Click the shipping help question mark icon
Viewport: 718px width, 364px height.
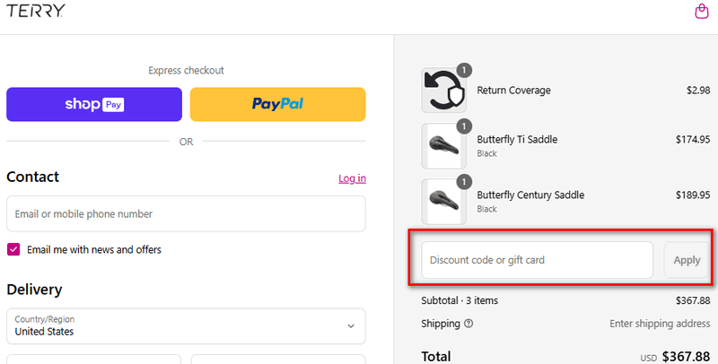click(x=468, y=324)
